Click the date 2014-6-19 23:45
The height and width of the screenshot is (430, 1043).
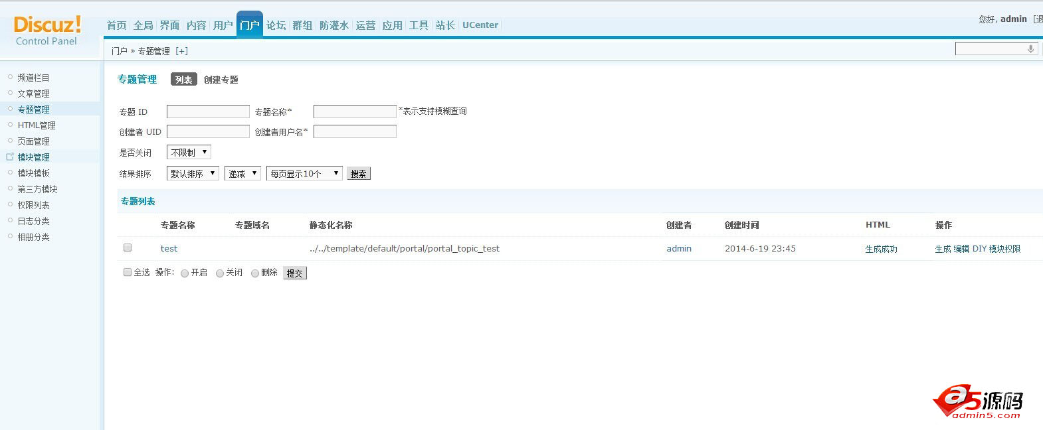point(760,249)
